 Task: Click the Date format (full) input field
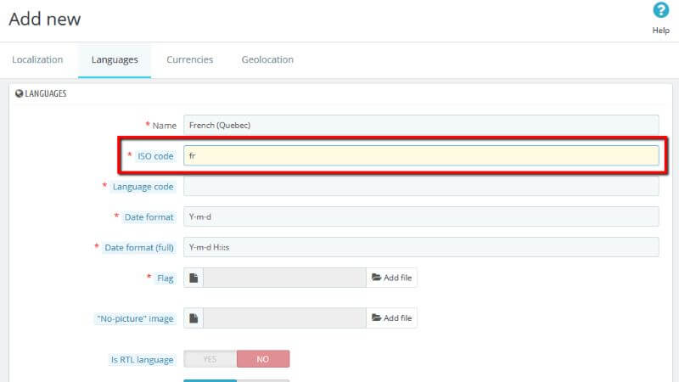point(421,247)
